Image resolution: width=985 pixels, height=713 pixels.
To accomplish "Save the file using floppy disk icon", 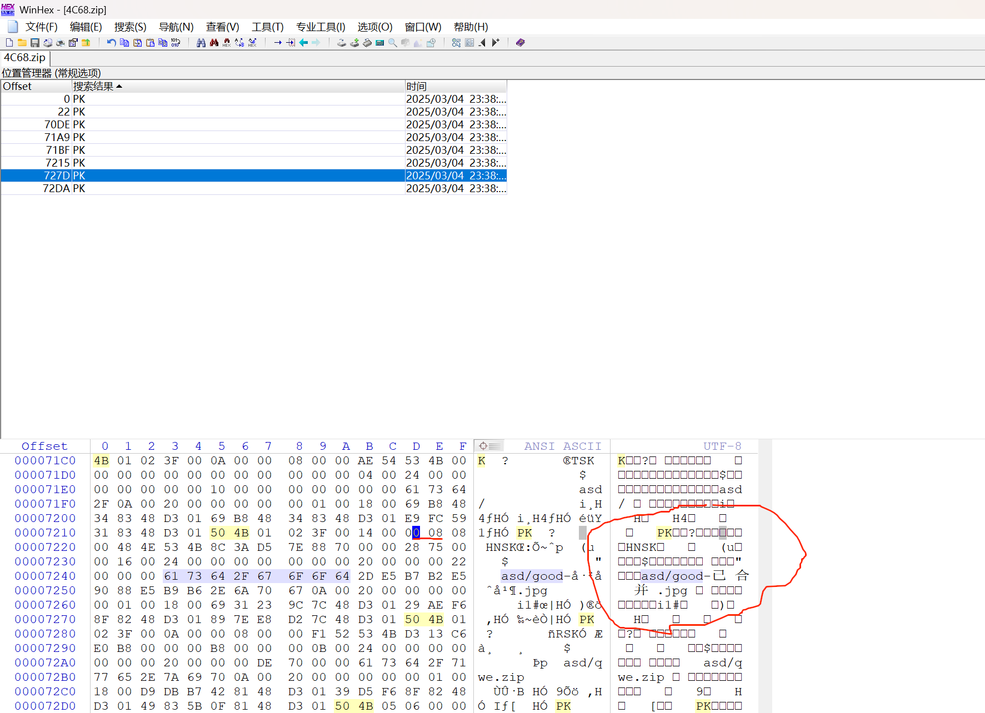I will 35,43.
